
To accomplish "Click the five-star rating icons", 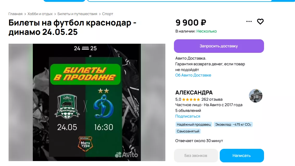I will pyautogui.click(x=191, y=99).
